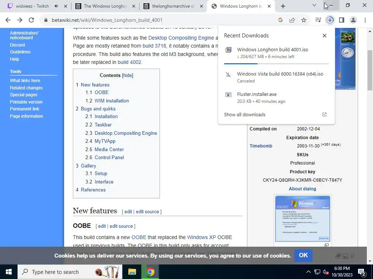Select the Windows Longhorn build betawiki tab
The image size is (373, 279).
click(240, 6)
